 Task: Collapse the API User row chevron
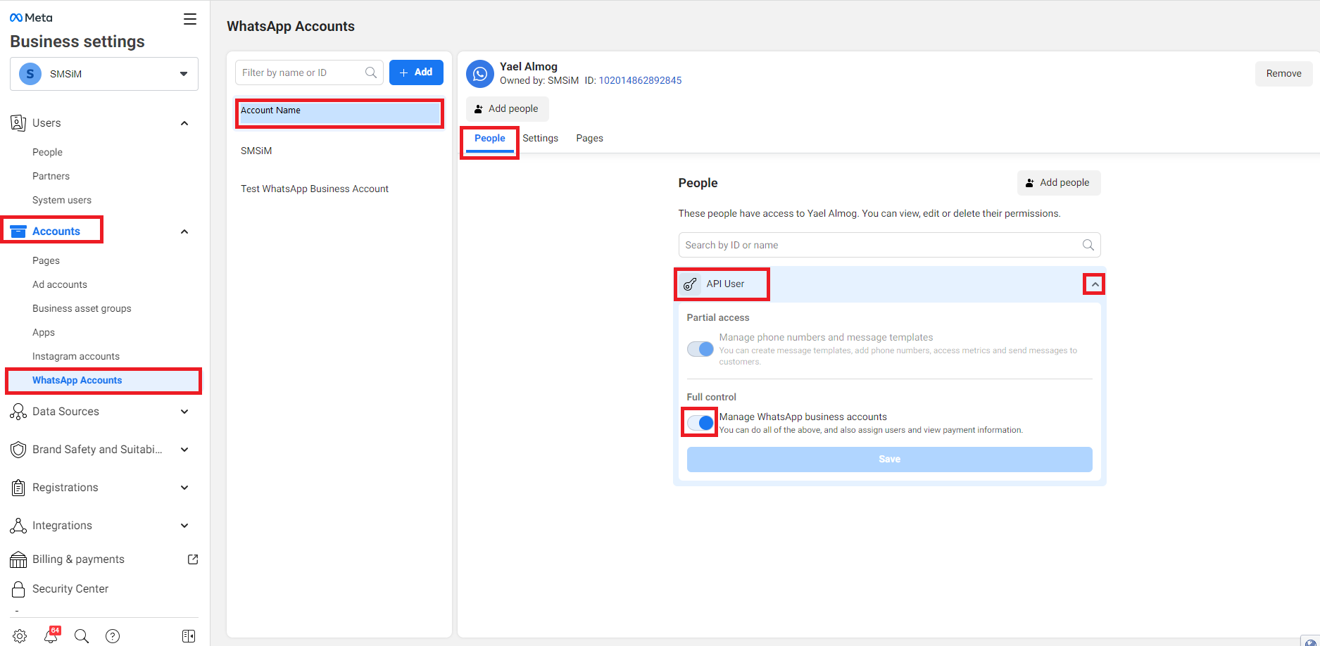click(x=1095, y=284)
